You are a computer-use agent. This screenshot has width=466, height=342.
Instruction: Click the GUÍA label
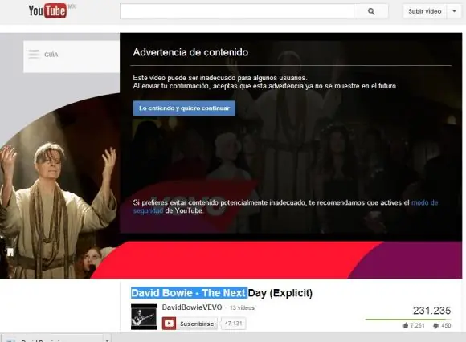[51, 55]
